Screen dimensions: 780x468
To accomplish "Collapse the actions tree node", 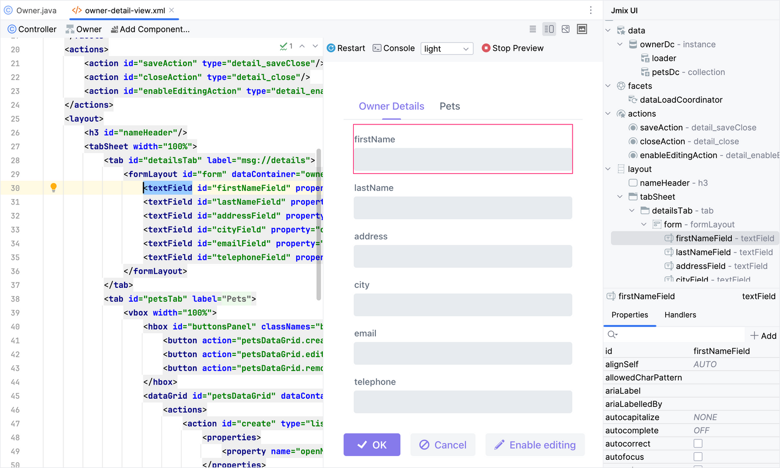I will coord(608,114).
